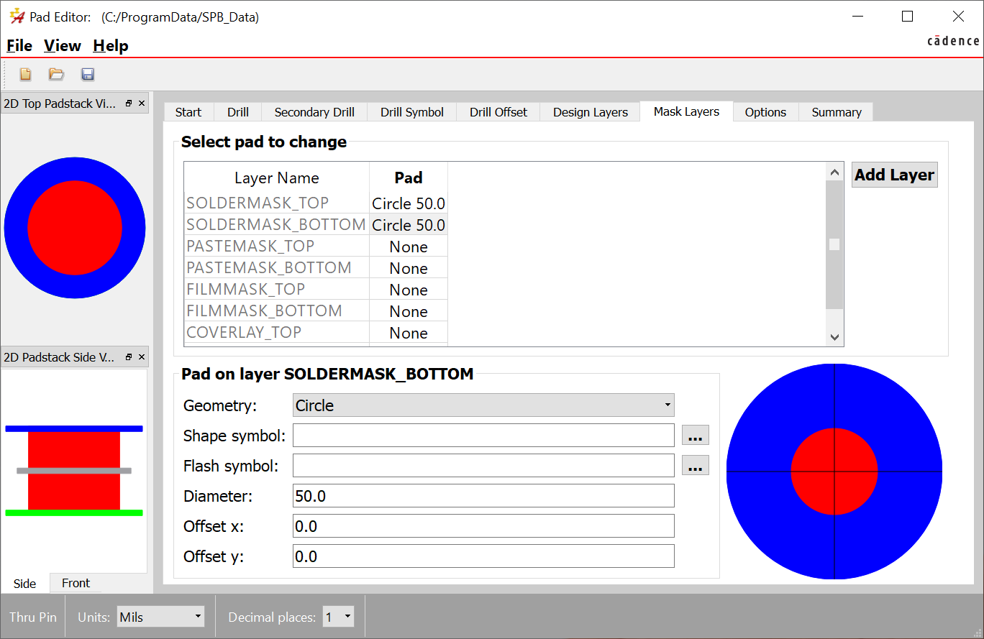
Task: Go to the Drill Symbol tab
Action: [412, 112]
